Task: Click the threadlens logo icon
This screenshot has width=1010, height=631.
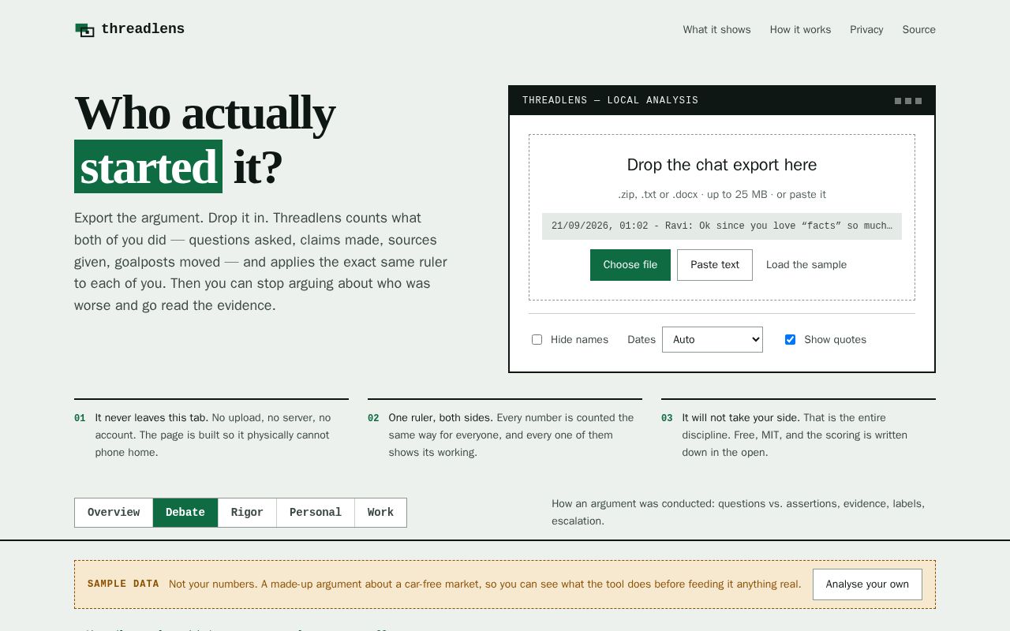Action: (x=84, y=30)
